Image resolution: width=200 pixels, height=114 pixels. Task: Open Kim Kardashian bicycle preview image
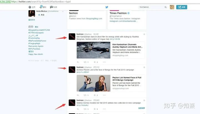point(94,50)
